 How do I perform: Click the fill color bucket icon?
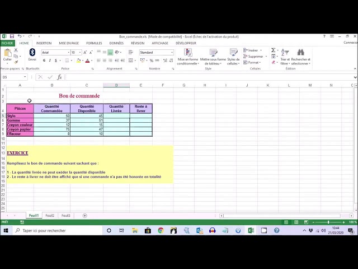coord(78,61)
